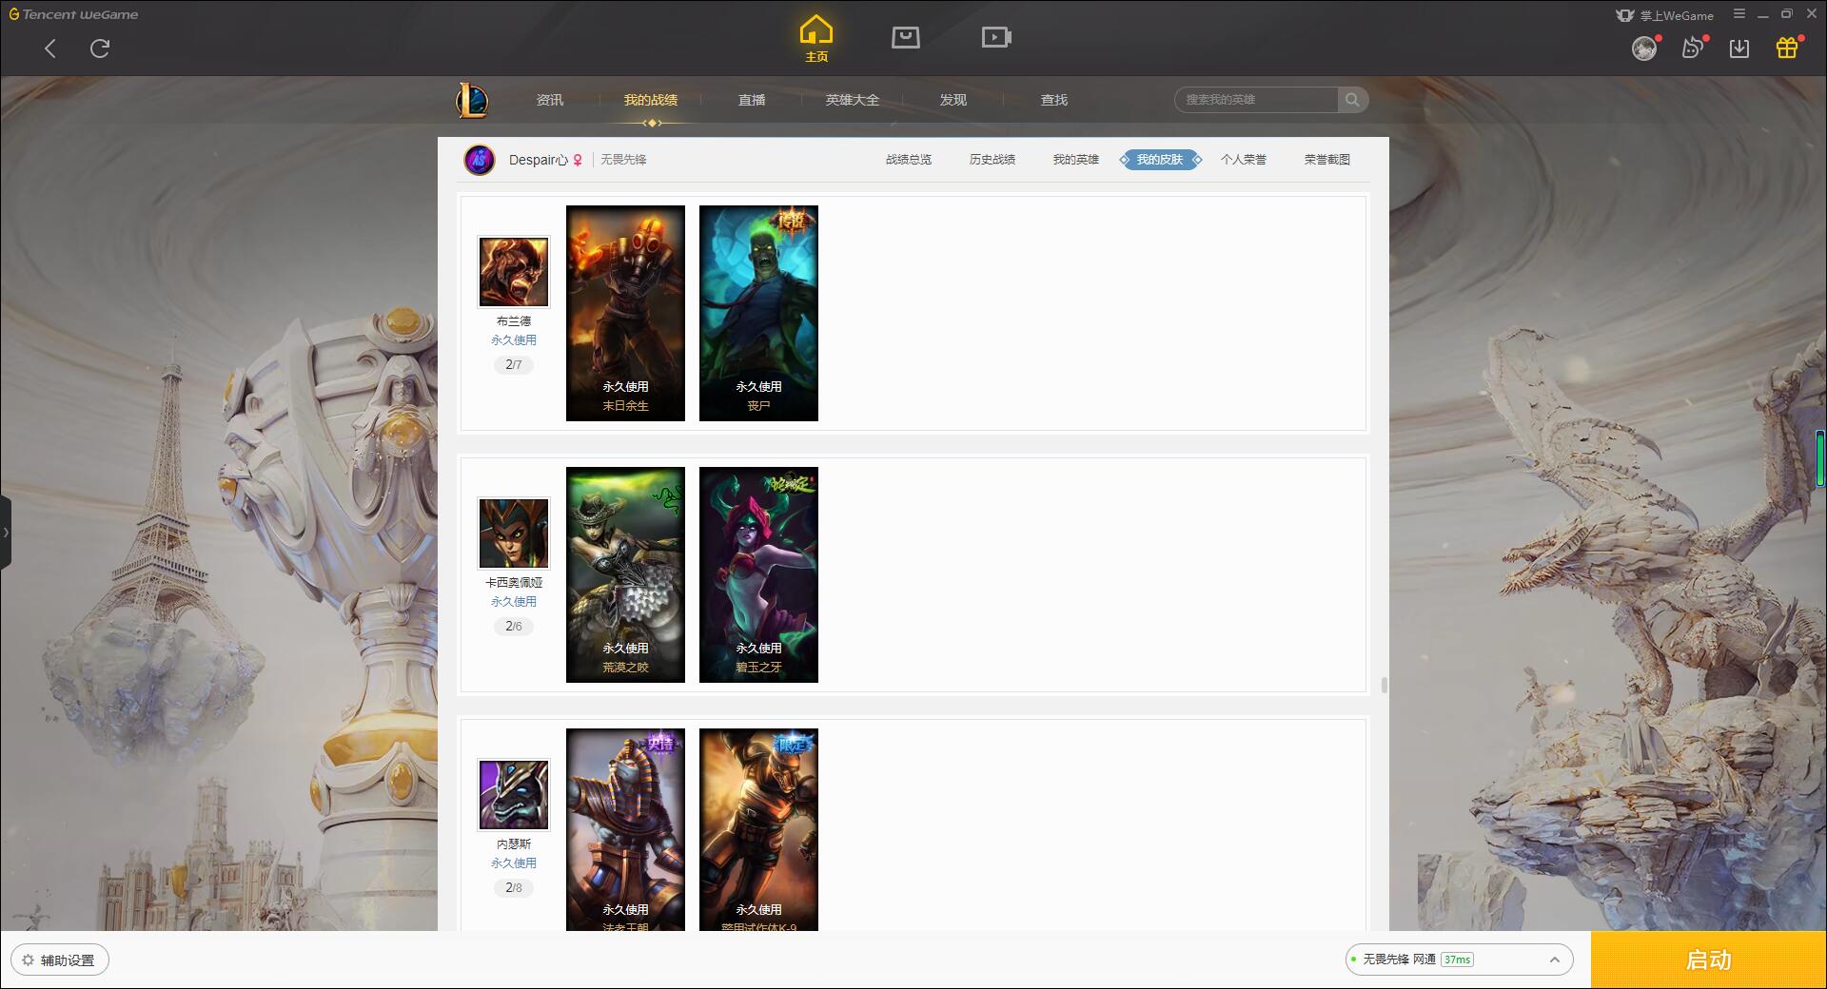Go back with the left arrow icon
Image resolution: width=1827 pixels, height=989 pixels.
(50, 48)
